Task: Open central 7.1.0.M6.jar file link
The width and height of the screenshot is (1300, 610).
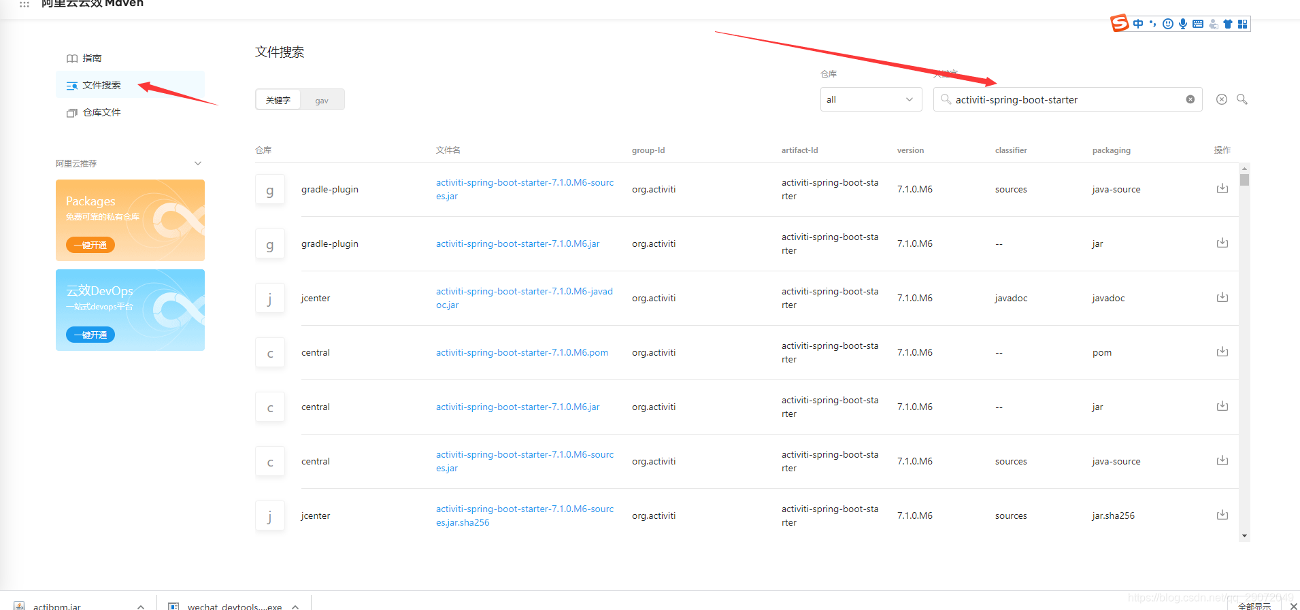Action: 518,407
